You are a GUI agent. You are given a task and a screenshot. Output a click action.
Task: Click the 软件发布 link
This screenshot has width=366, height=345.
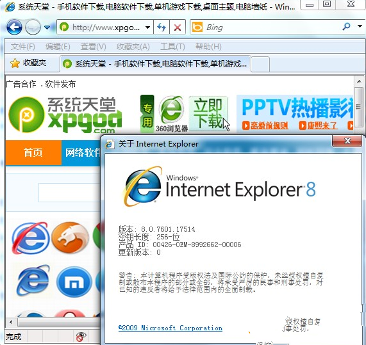(x=60, y=84)
